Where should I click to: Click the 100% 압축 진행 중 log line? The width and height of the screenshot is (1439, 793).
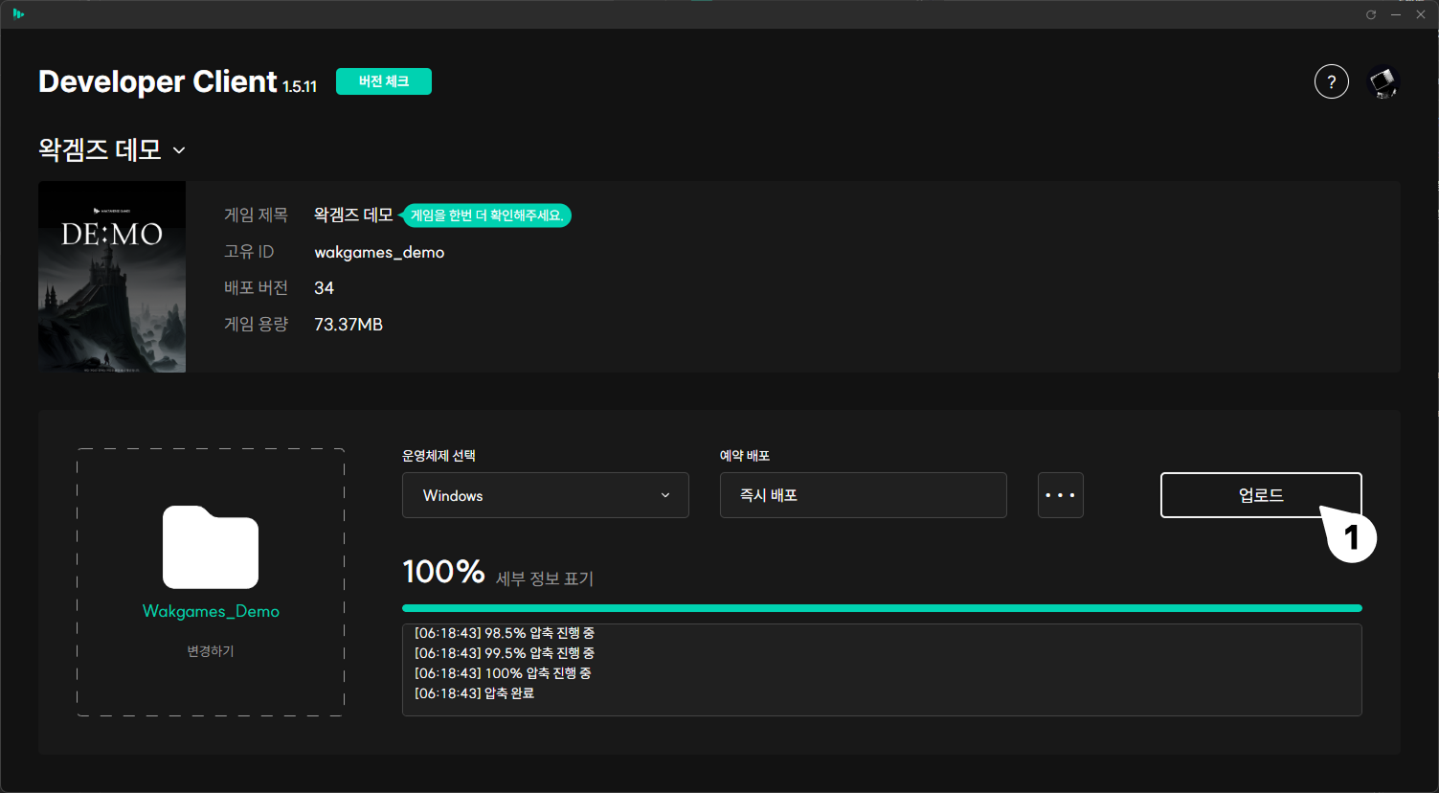503,673
